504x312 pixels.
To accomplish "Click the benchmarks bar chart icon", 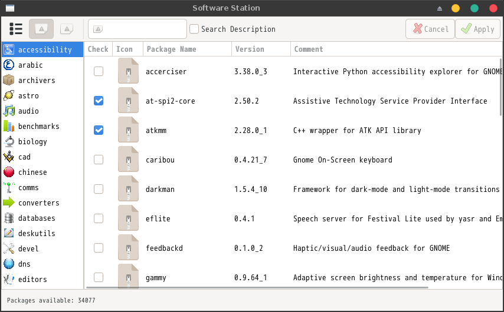I will pos(9,126).
